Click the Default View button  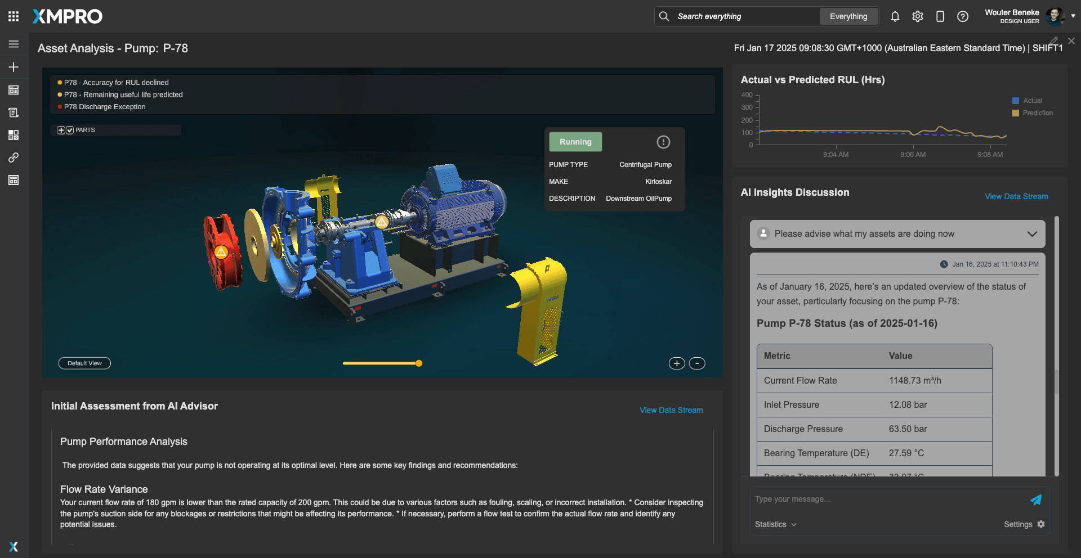84,363
